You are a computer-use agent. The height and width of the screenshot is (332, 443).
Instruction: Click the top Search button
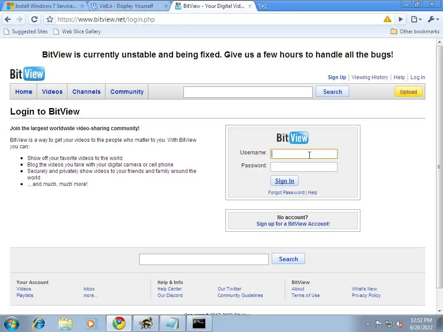[x=332, y=92]
